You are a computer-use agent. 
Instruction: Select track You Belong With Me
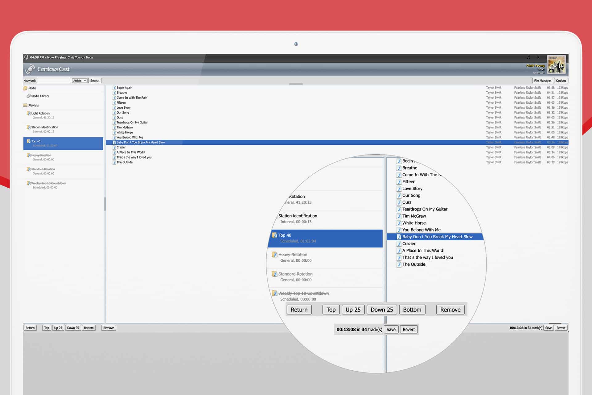[130, 137]
